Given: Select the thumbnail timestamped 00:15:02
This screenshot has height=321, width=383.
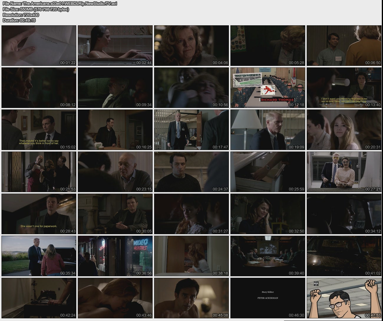Looking at the screenshot, I should (39, 130).
